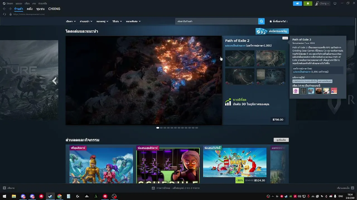Select the first carousel page dot
The image size is (357, 200).
[158, 128]
